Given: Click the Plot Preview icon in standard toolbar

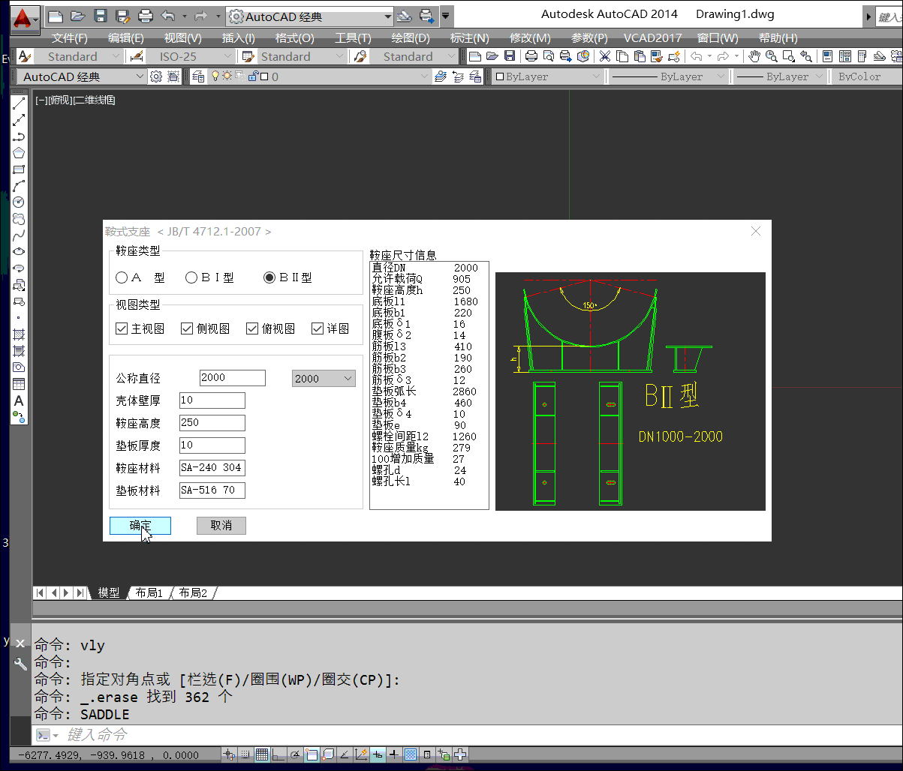Looking at the screenshot, I should [548, 56].
